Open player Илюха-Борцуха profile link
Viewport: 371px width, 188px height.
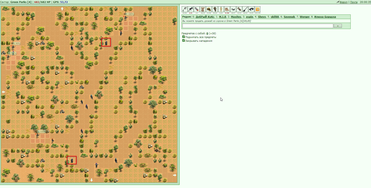(325, 17)
